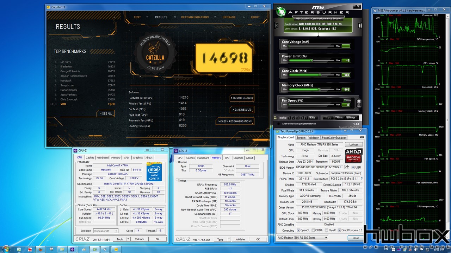
Task: Click Ian Parry in the top benchmarks
Action: tap(66, 62)
